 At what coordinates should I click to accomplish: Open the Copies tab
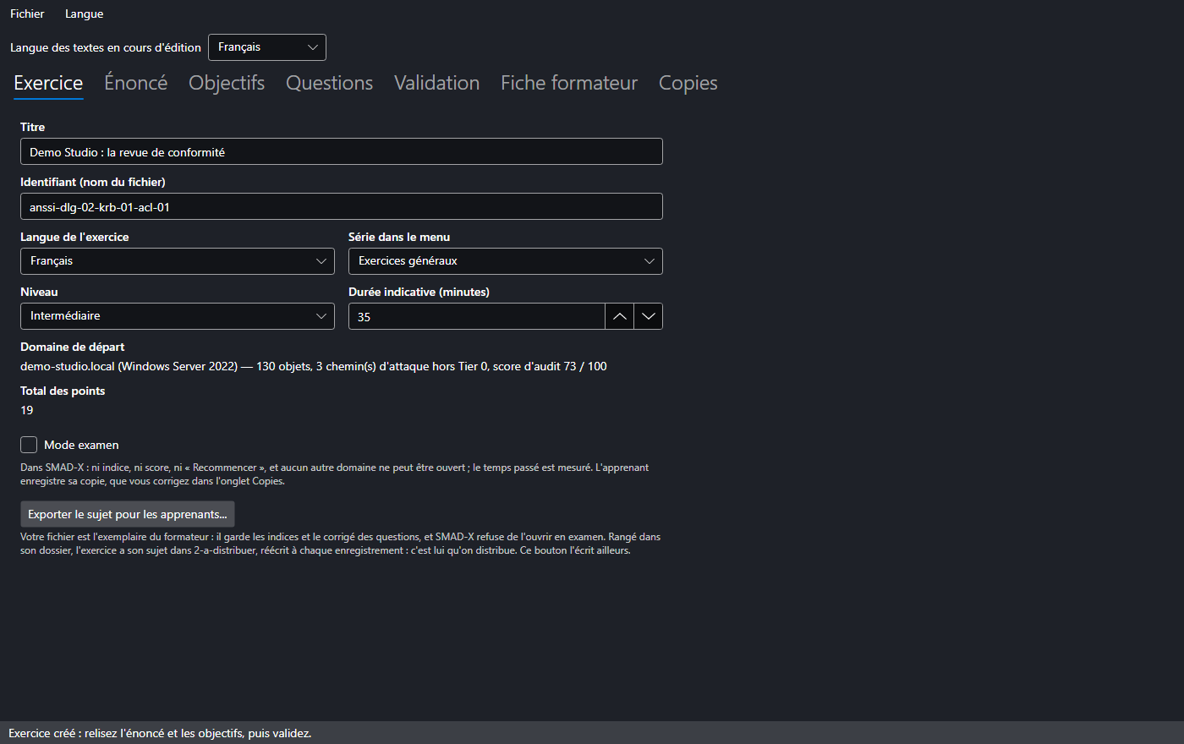click(688, 83)
